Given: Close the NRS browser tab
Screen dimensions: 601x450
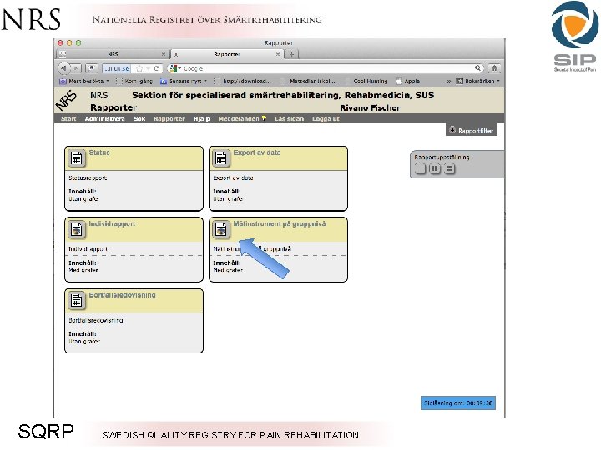Looking at the screenshot, I should pyautogui.click(x=164, y=54).
